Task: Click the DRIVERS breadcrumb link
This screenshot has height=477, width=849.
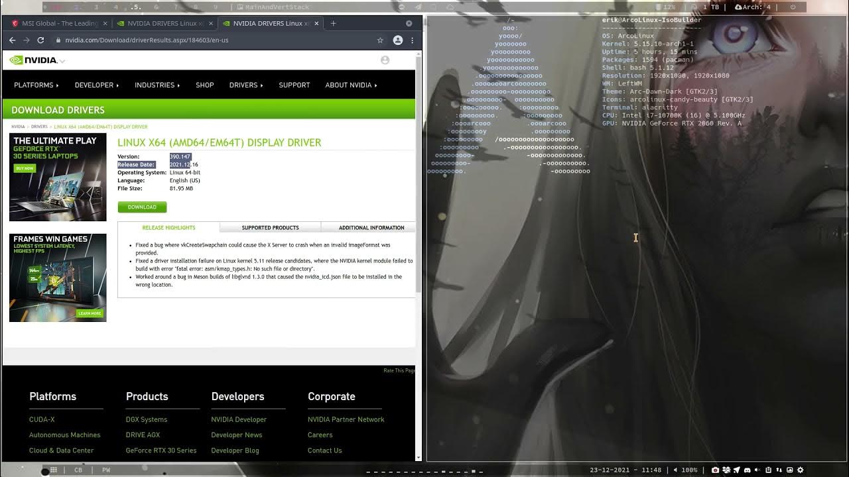Action: [x=39, y=127]
